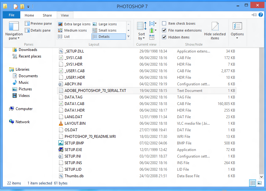Open the Sort by dropdown
This screenshot has height=191, width=266.
(141, 31)
